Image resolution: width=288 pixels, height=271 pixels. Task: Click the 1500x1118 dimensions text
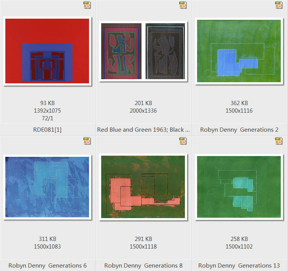pyautogui.click(x=143, y=247)
